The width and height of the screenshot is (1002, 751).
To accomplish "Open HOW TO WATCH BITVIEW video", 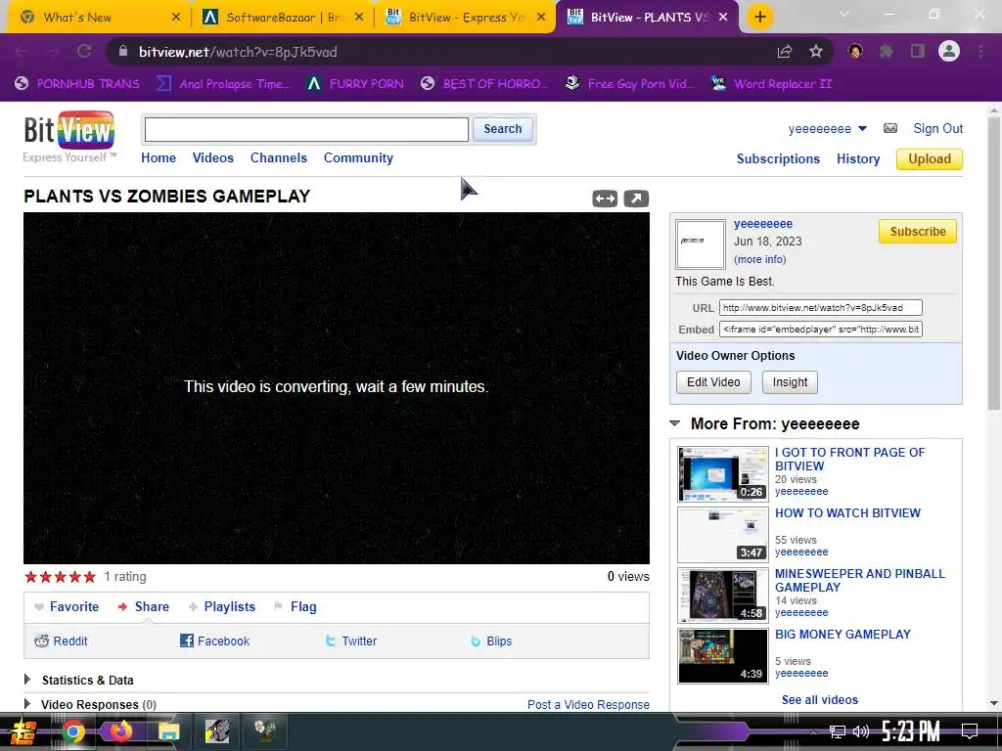I will [847, 512].
